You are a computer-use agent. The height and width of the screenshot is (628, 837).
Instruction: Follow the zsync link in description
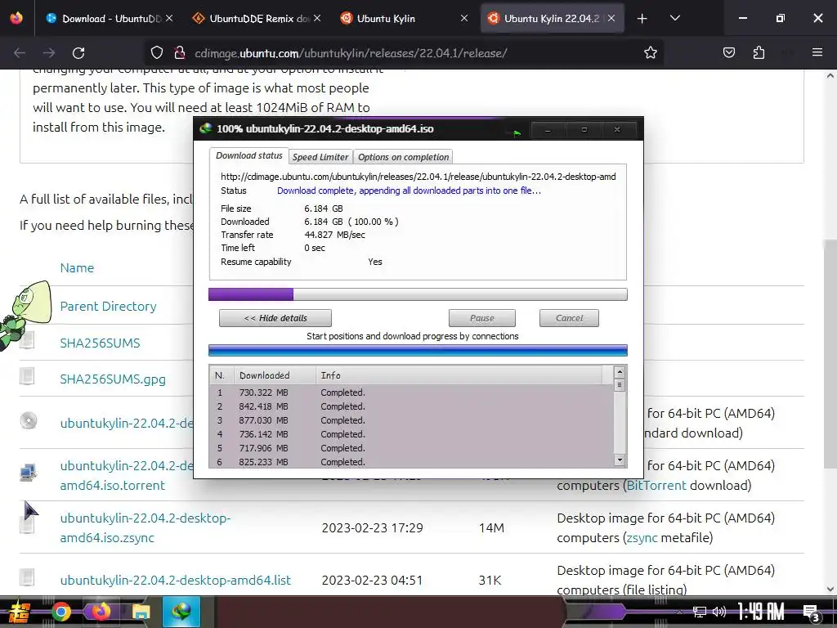(x=642, y=538)
